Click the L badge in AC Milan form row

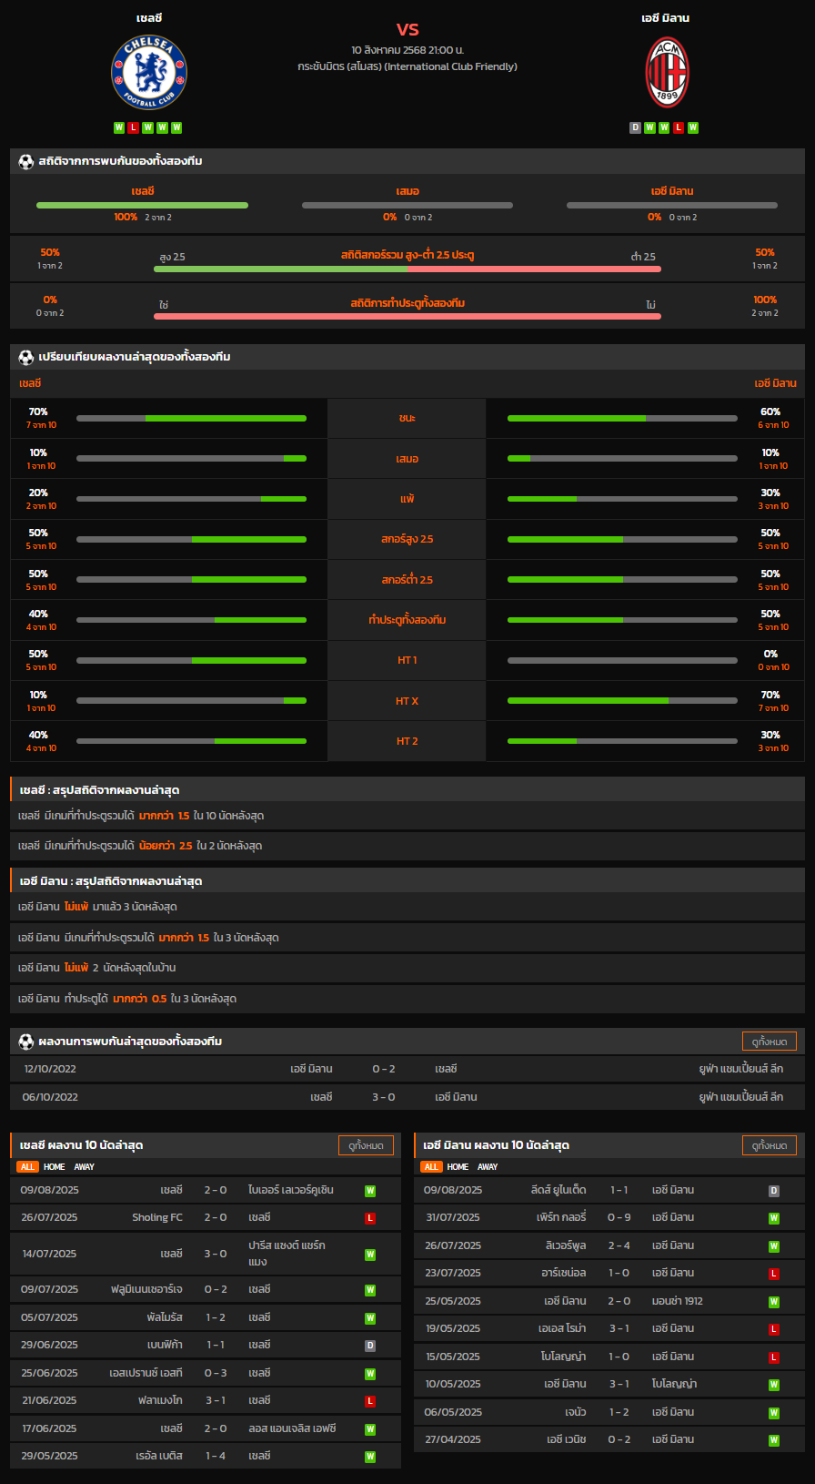click(679, 127)
